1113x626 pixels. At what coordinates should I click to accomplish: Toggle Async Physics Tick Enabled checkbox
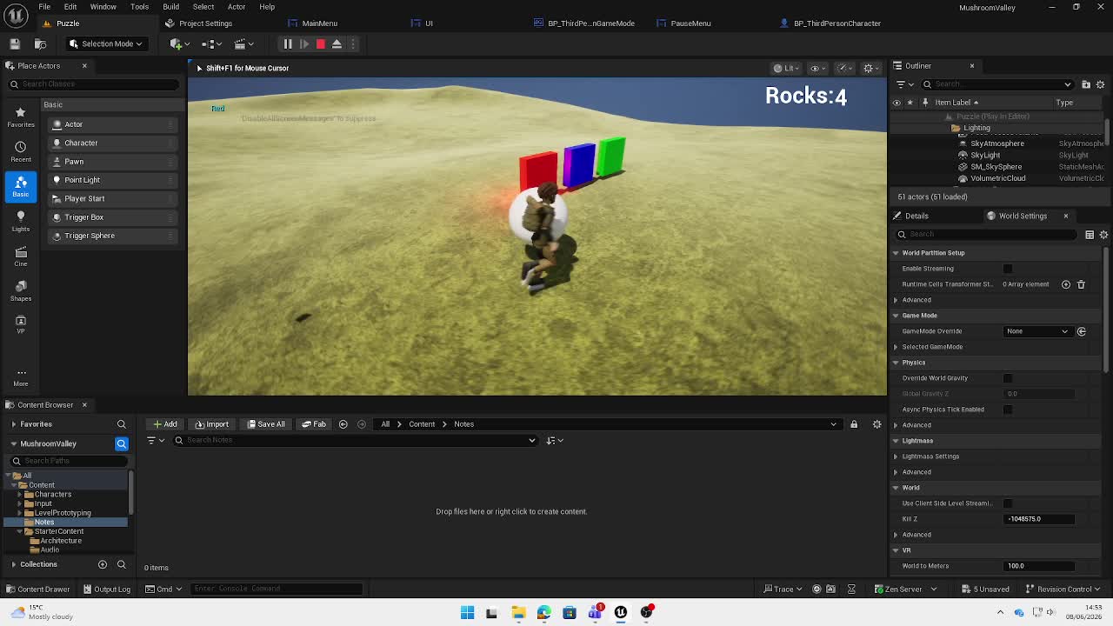pyautogui.click(x=1008, y=410)
